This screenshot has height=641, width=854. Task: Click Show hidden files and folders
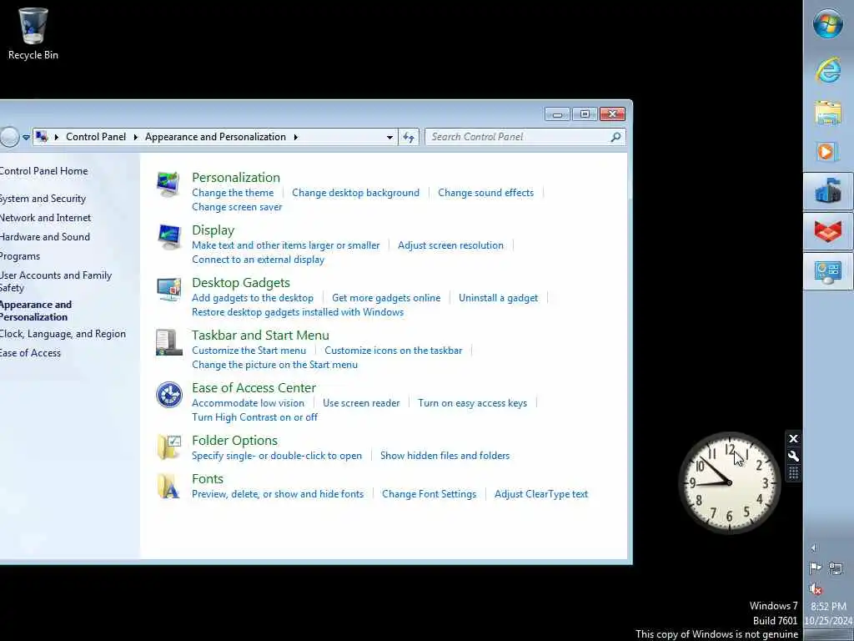445,456
